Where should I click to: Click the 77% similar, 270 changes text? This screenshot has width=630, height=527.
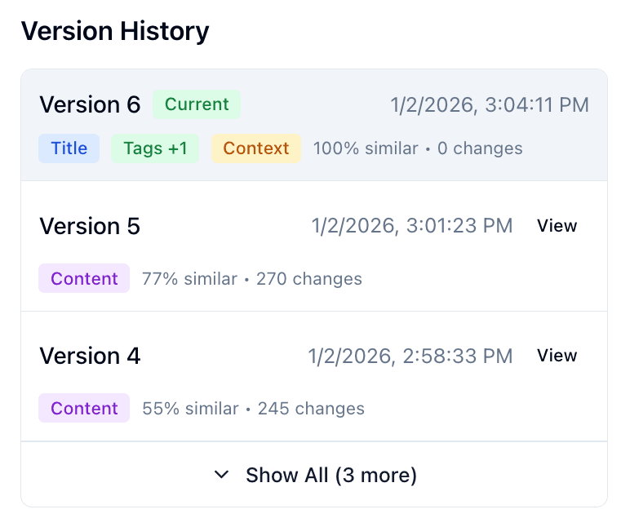tap(252, 279)
